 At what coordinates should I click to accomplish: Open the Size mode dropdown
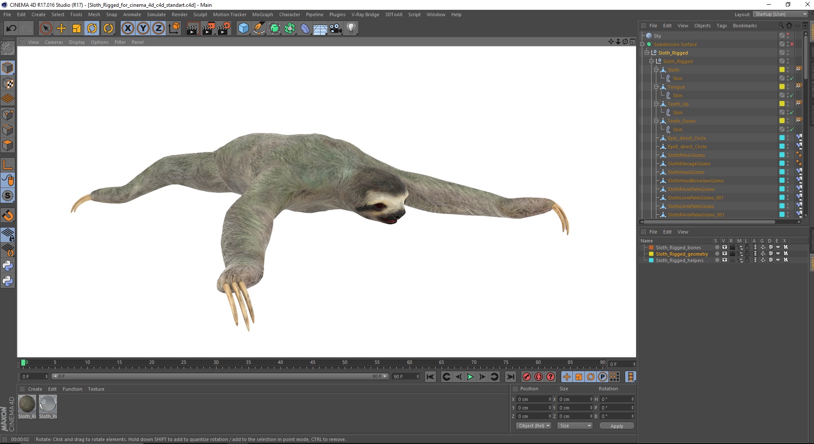tap(575, 426)
